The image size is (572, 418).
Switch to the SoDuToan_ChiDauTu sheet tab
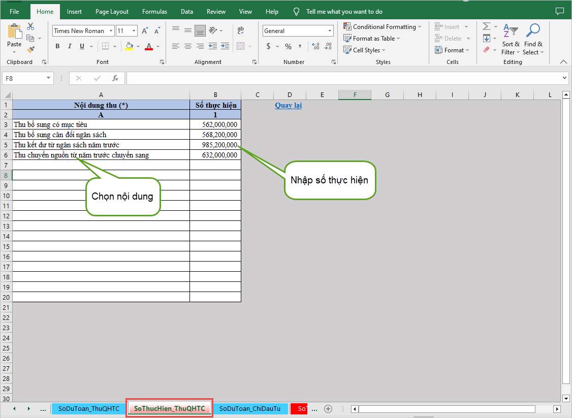click(250, 408)
